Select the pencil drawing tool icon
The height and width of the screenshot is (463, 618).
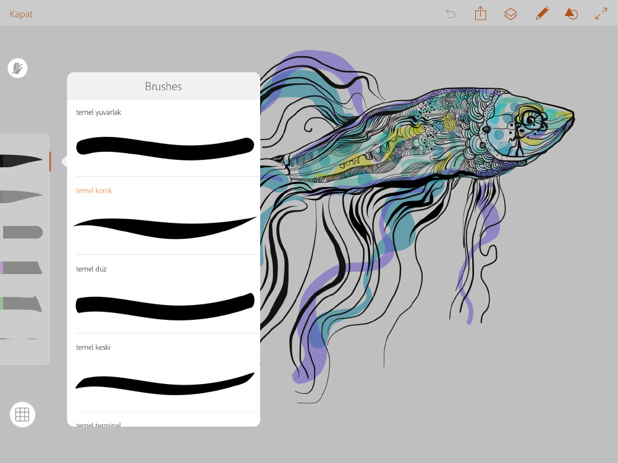tap(543, 14)
